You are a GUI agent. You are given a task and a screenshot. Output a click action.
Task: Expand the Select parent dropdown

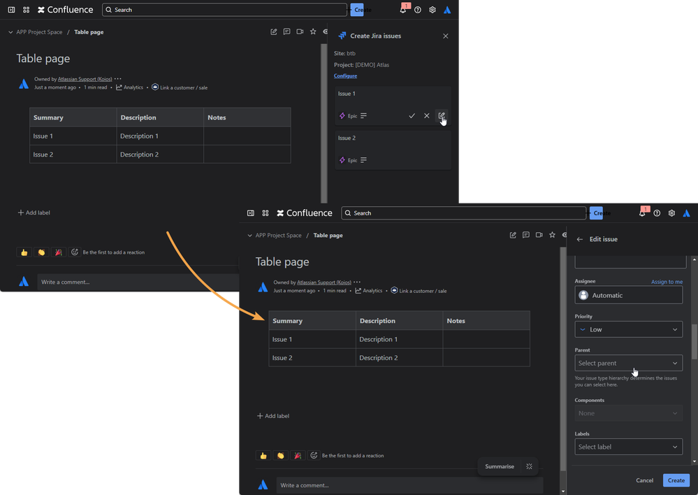pyautogui.click(x=628, y=363)
